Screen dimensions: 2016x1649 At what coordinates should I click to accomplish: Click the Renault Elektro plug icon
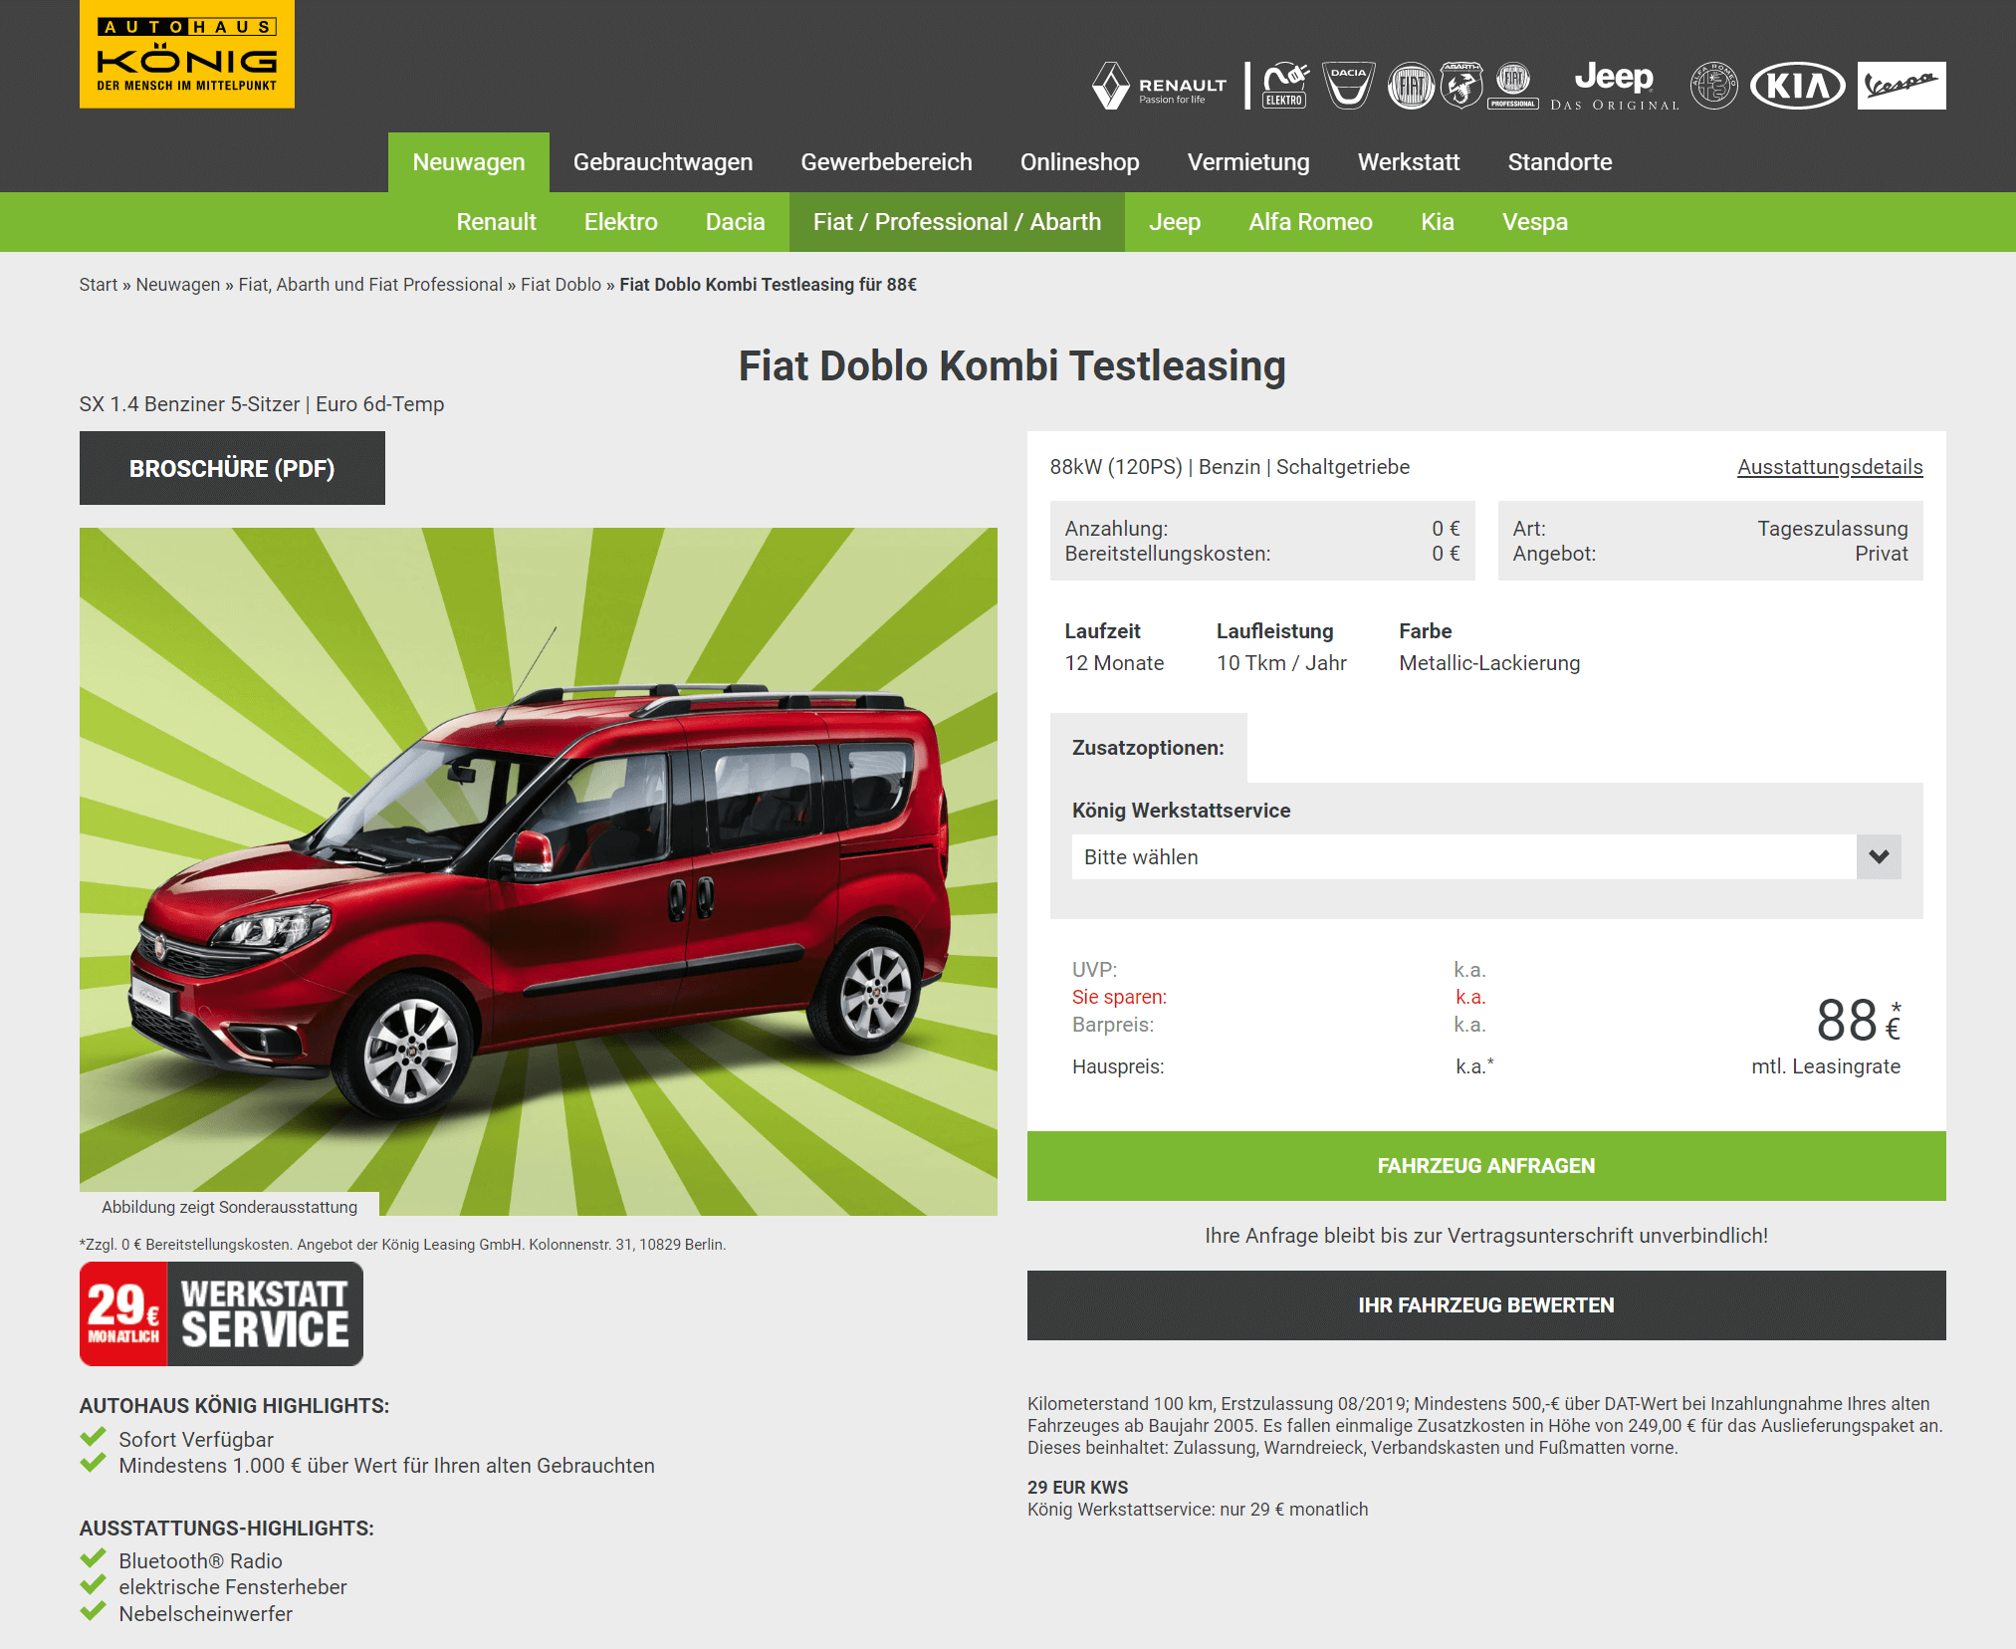pos(1285,86)
